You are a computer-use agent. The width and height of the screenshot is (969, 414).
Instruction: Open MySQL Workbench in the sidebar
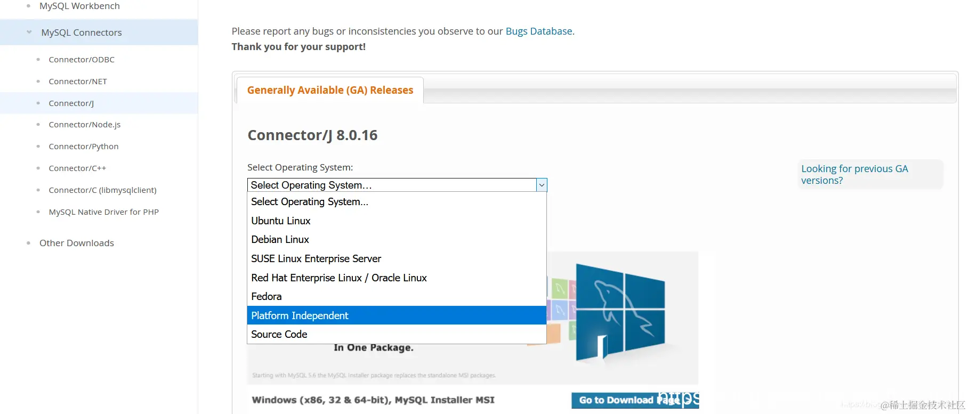coord(79,6)
